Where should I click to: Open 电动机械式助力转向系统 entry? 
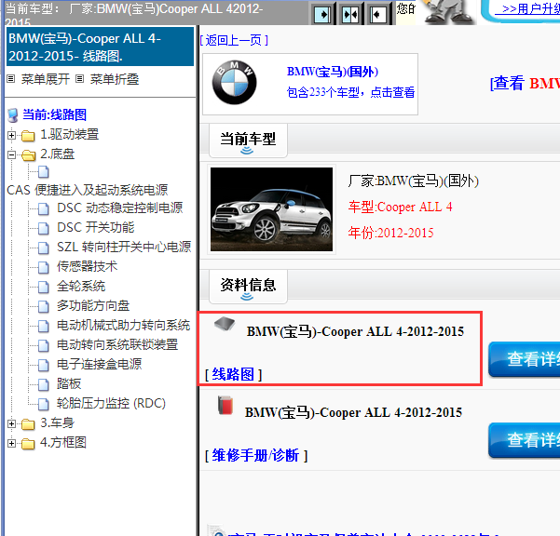pyautogui.click(x=123, y=326)
